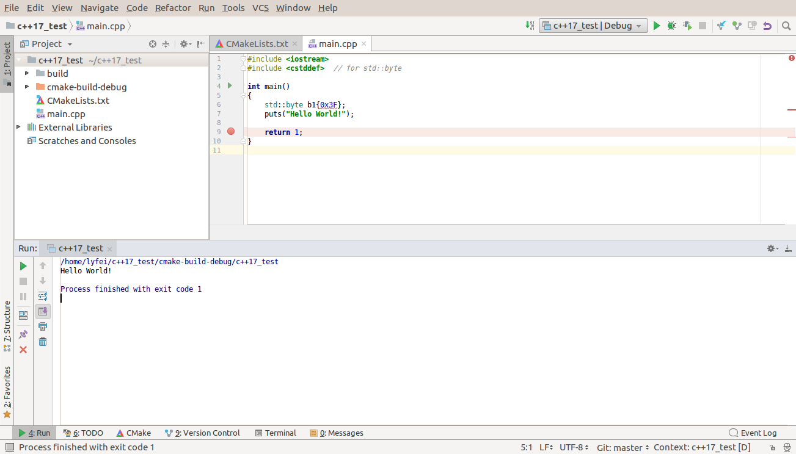
Task: Click the Hector inspector icon in status bar
Action: click(x=786, y=447)
